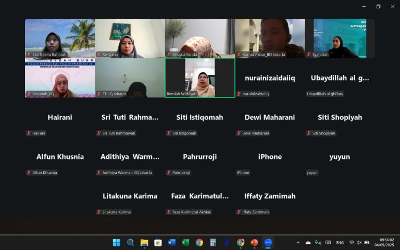Image resolution: width=400 pixels, height=250 pixels.
Task: Open Excel from the taskbar
Action: click(x=185, y=243)
